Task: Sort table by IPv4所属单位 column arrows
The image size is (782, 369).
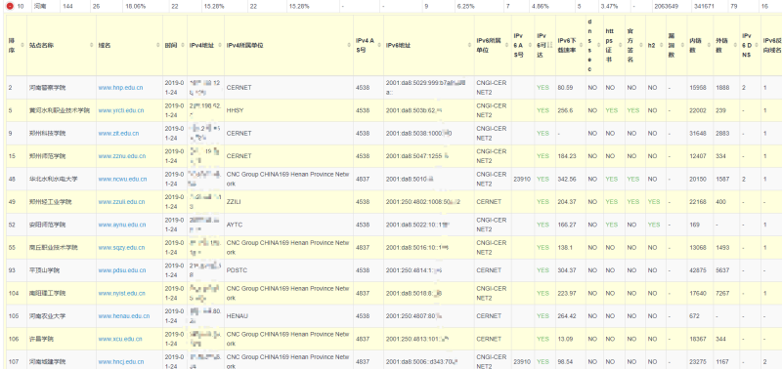Action: (349, 45)
